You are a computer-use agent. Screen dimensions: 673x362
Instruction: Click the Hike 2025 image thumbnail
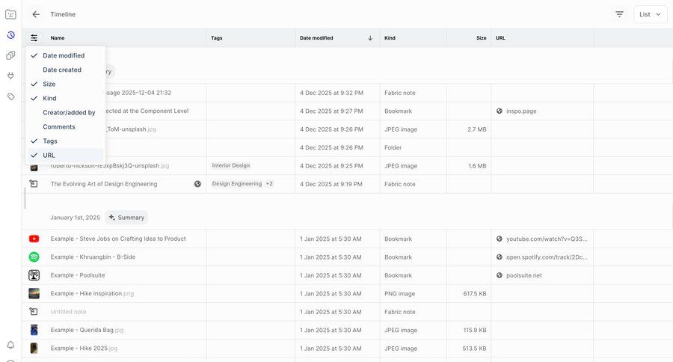click(x=34, y=349)
